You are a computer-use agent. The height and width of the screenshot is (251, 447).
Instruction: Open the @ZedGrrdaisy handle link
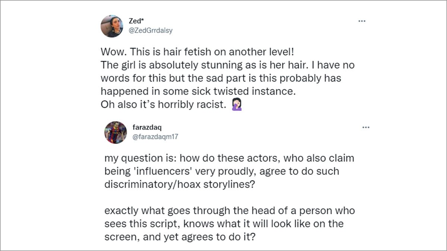pos(150,30)
